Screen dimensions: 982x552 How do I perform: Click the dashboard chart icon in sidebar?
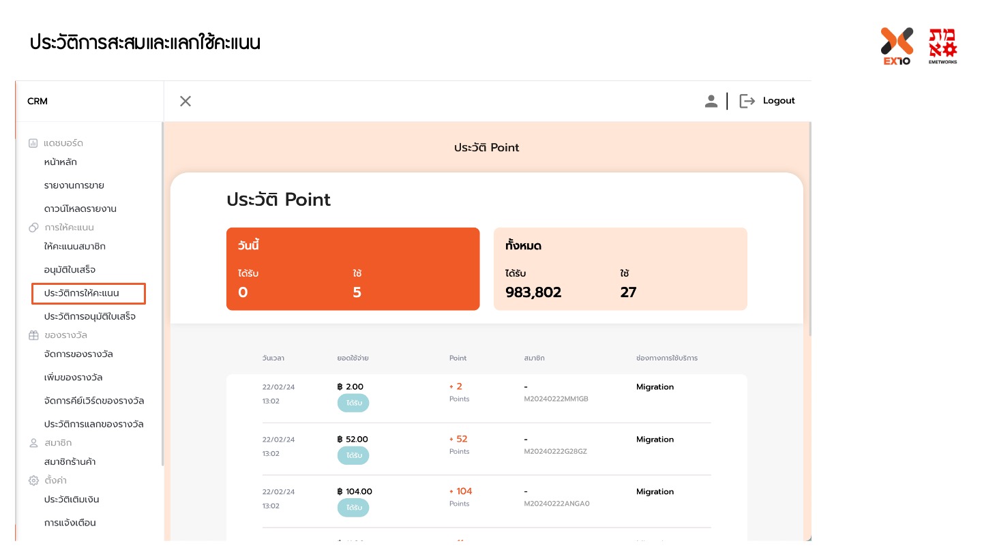click(33, 143)
